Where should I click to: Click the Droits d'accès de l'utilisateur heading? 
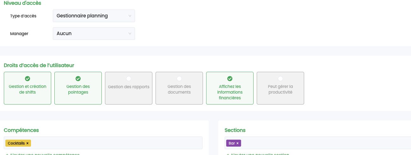click(x=39, y=65)
